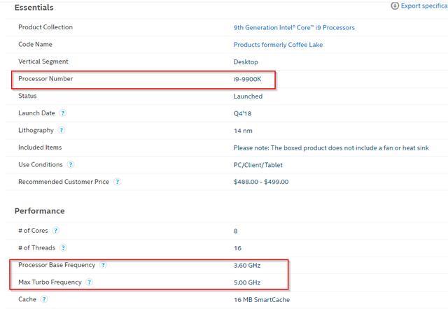Click the 3.60 GHz base frequency value
Image resolution: width=448 pixels, height=309 pixels.
[247, 266]
